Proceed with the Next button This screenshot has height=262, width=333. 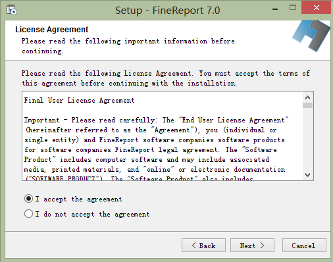[x=252, y=246]
